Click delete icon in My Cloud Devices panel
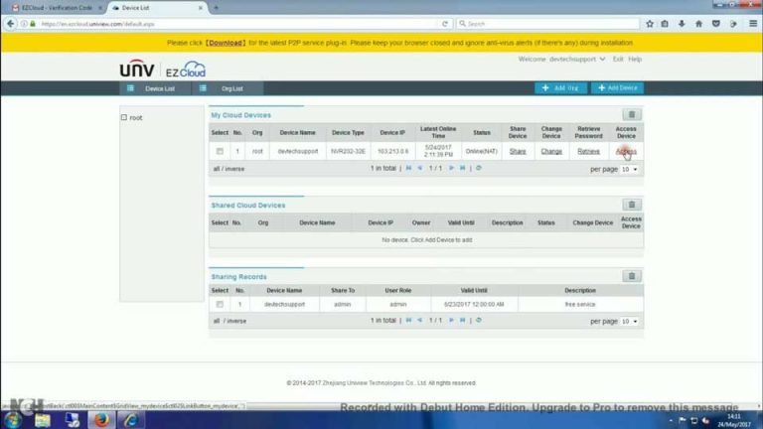 click(631, 115)
